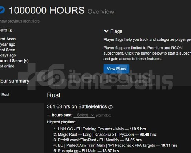Click the 'ot online' status text
The width and height of the screenshot is (191, 153).
(7, 66)
